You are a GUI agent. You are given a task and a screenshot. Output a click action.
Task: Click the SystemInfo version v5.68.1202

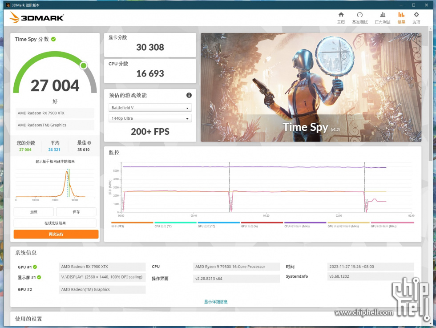click(x=371, y=276)
